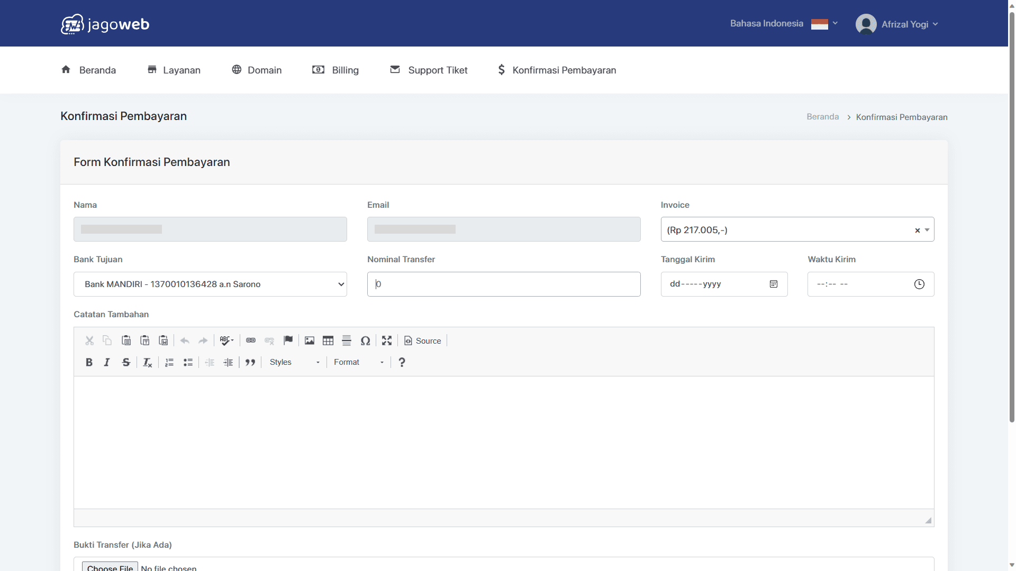This screenshot has height=571, width=1016.
Task: Insert special character omega icon
Action: (x=365, y=341)
